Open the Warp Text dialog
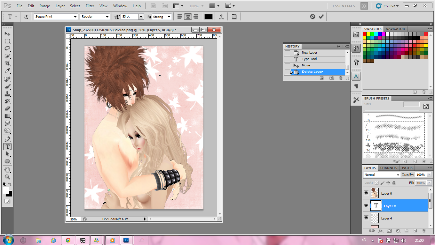Image resolution: width=435 pixels, height=245 pixels. pyautogui.click(x=221, y=17)
